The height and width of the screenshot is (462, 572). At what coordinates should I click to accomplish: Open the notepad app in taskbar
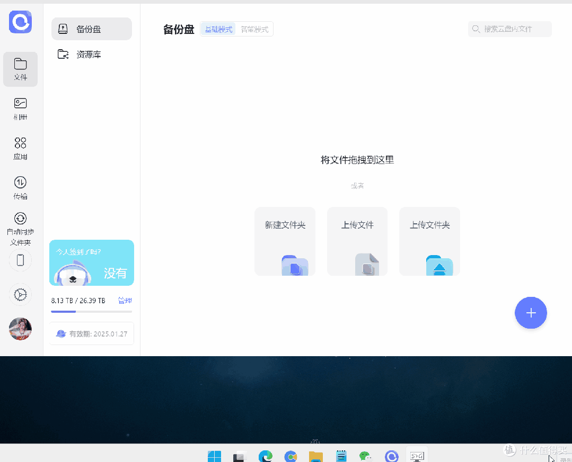click(341, 456)
